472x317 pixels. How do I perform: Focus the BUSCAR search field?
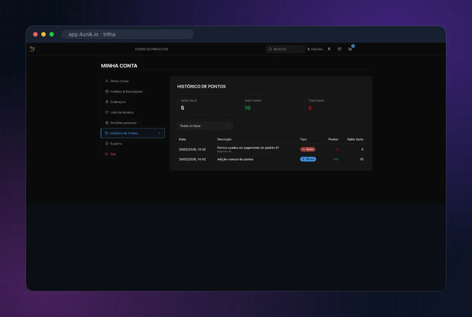click(285, 49)
